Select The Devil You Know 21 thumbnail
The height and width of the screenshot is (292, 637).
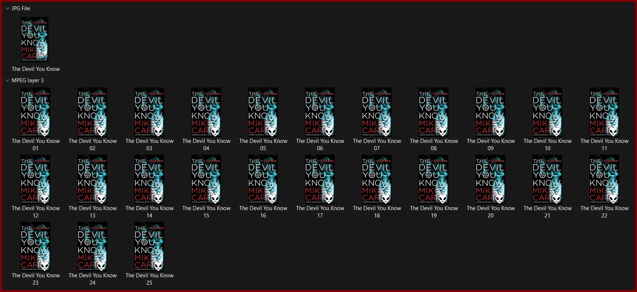547,179
